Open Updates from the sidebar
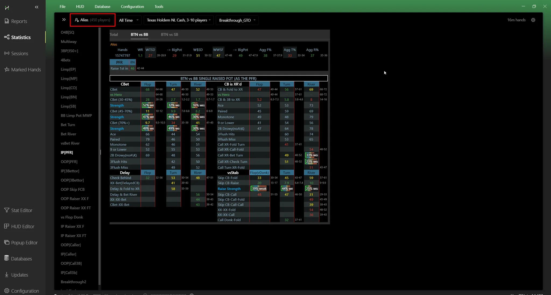Screen dimensions: 551x295 coord(19,275)
